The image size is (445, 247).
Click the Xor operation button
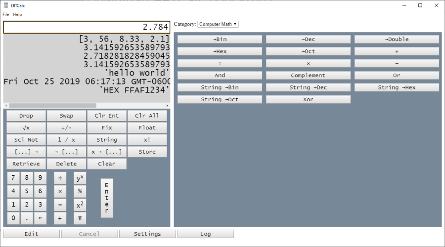click(x=308, y=99)
